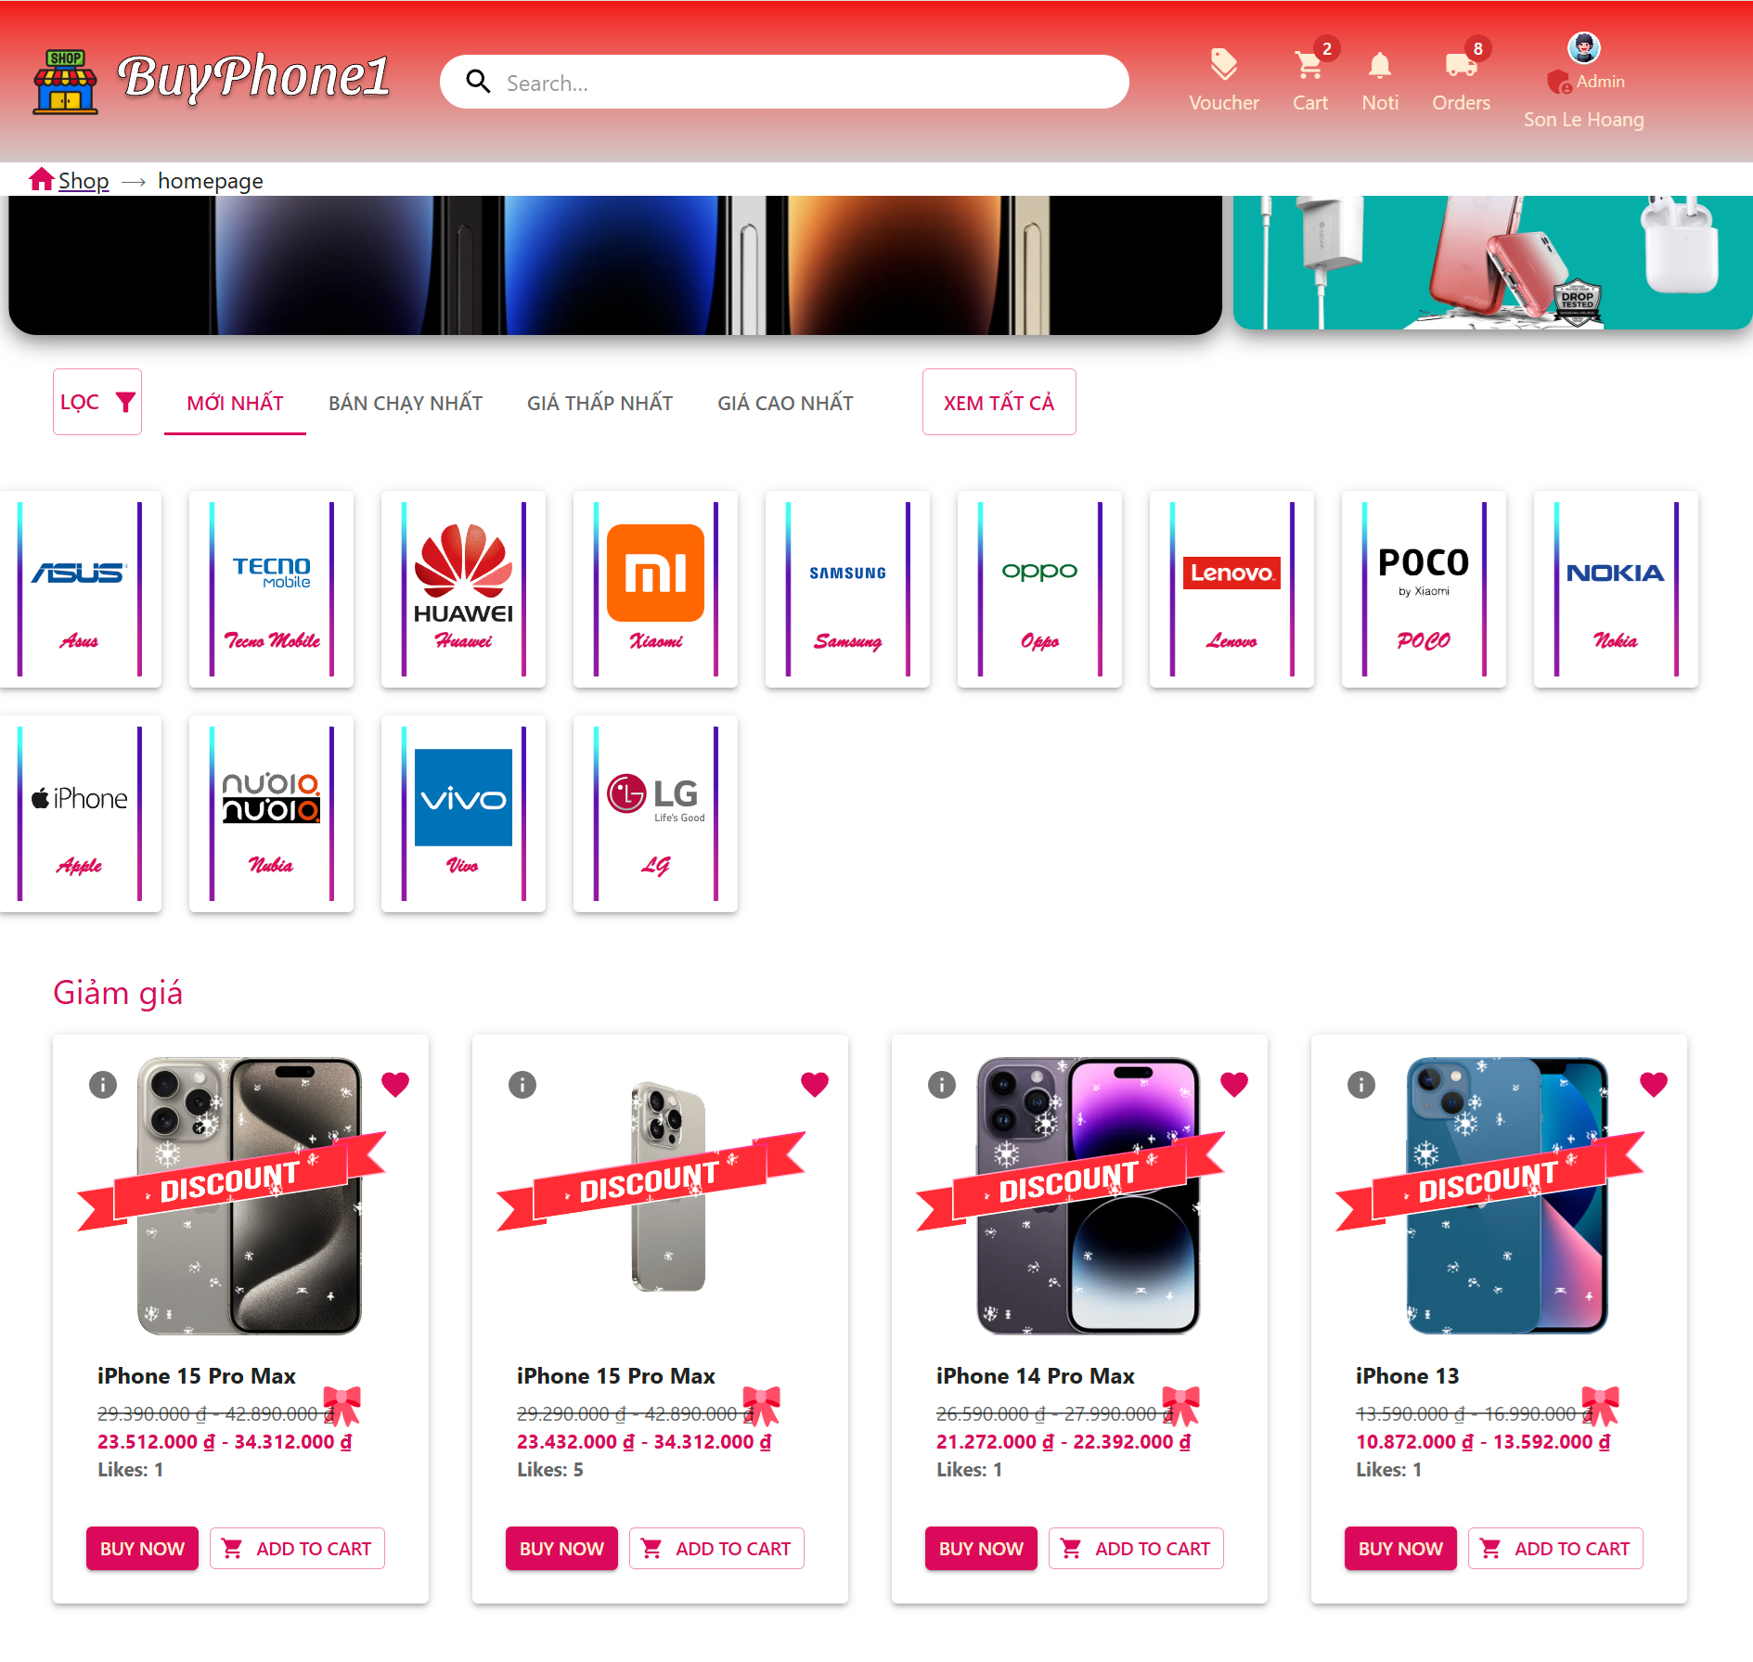The height and width of the screenshot is (1662, 1753).
Task: Open the LỌC filter dropdown
Action: pyautogui.click(x=97, y=402)
